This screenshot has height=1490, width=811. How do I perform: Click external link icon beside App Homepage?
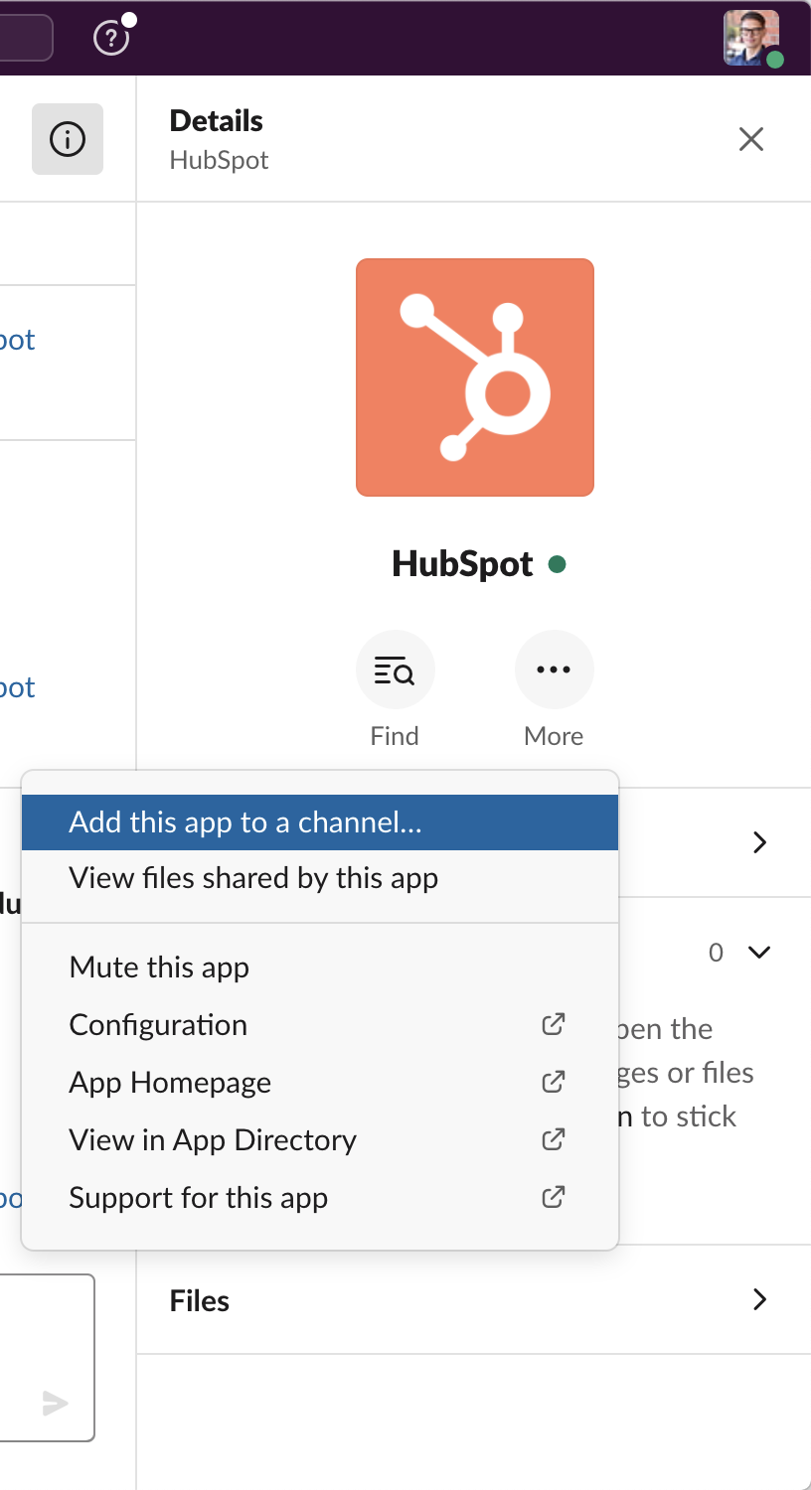[x=554, y=1082]
